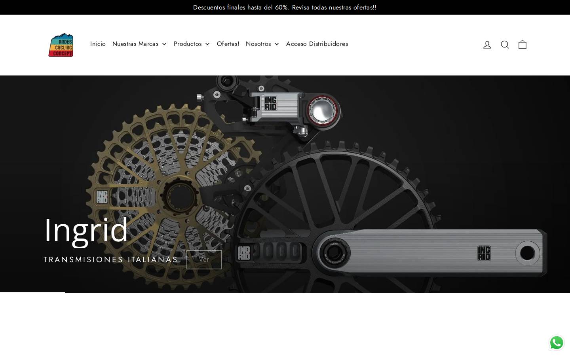Open the account login icon

(487, 45)
